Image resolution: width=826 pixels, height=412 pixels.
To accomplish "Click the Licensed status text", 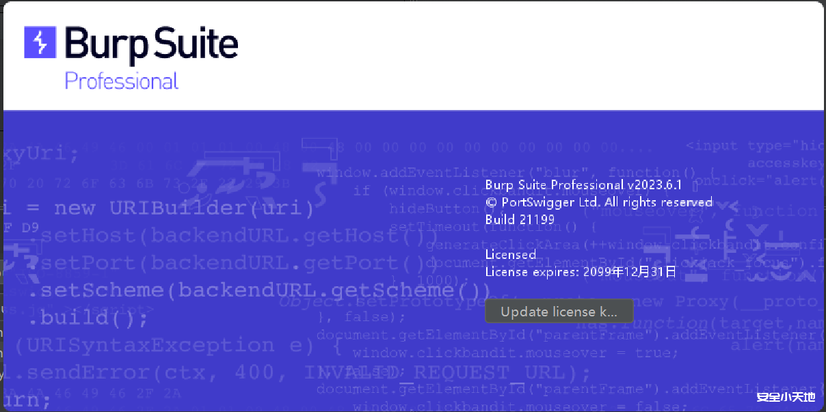I will (x=509, y=254).
